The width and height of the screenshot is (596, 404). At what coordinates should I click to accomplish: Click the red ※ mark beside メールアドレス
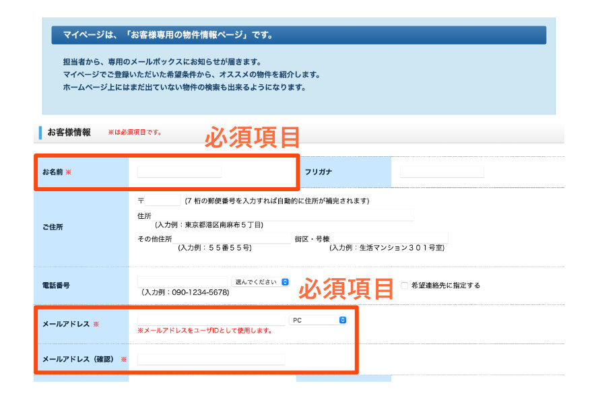96,324
